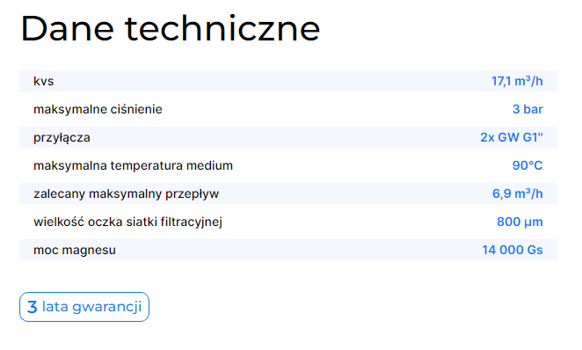
Task: Click the '3 bar' pressure value
Action: click(527, 109)
